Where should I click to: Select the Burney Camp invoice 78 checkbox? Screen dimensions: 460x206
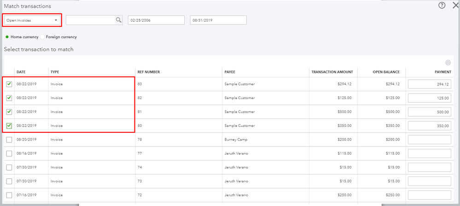point(9,140)
